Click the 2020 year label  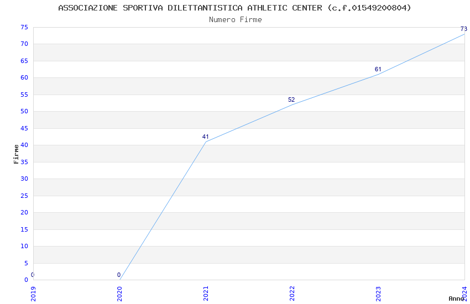coord(119,293)
